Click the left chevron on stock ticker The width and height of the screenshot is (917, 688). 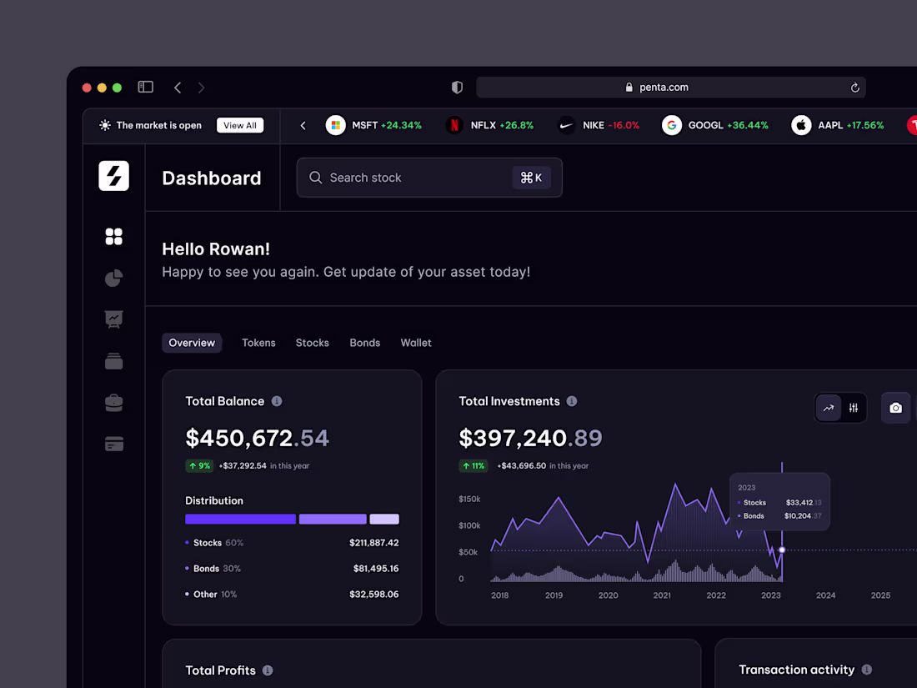303,125
